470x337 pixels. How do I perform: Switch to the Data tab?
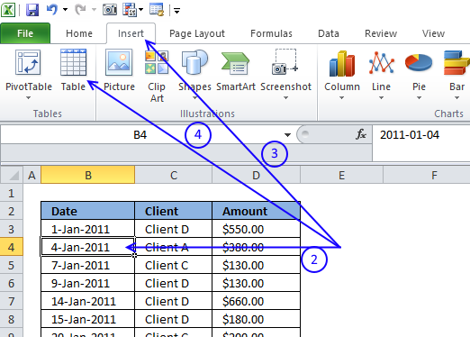329,33
